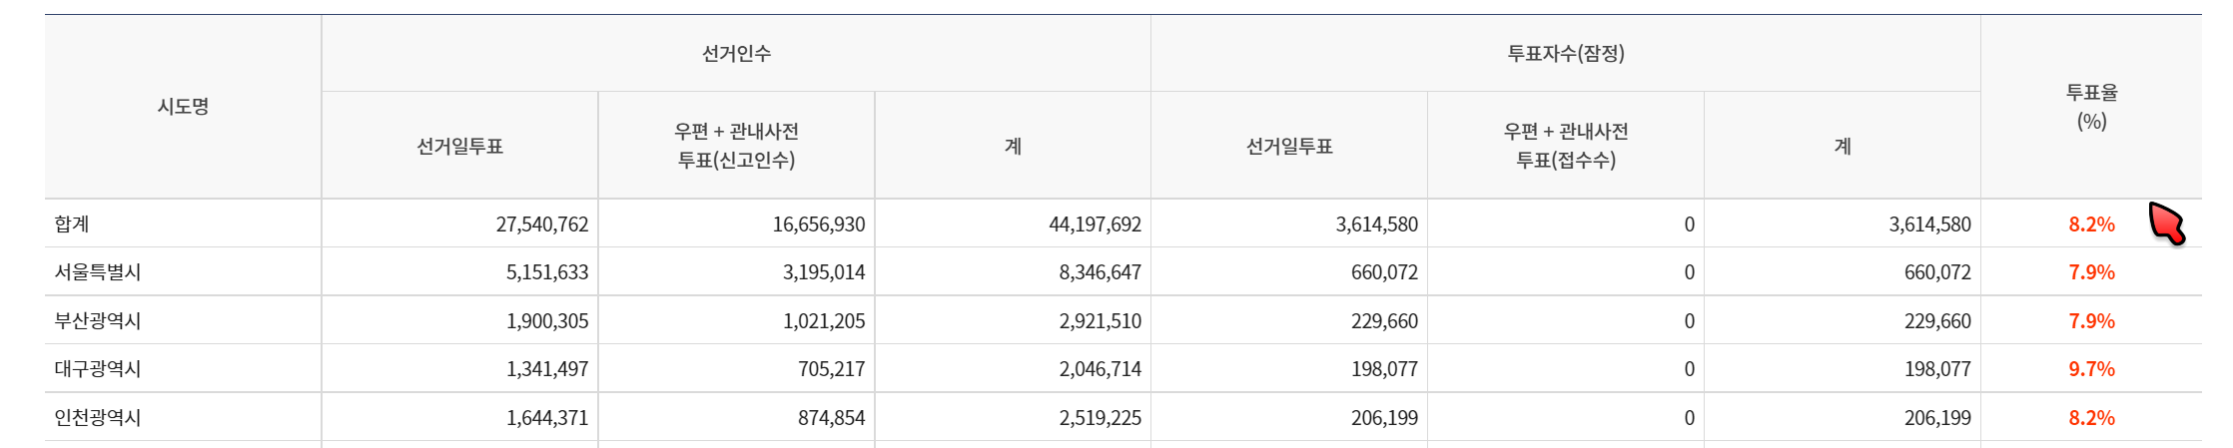Viewport: 2233px width, 448px height.
Task: Click the value 27,540,762 in 합계 row
Action: click(542, 224)
